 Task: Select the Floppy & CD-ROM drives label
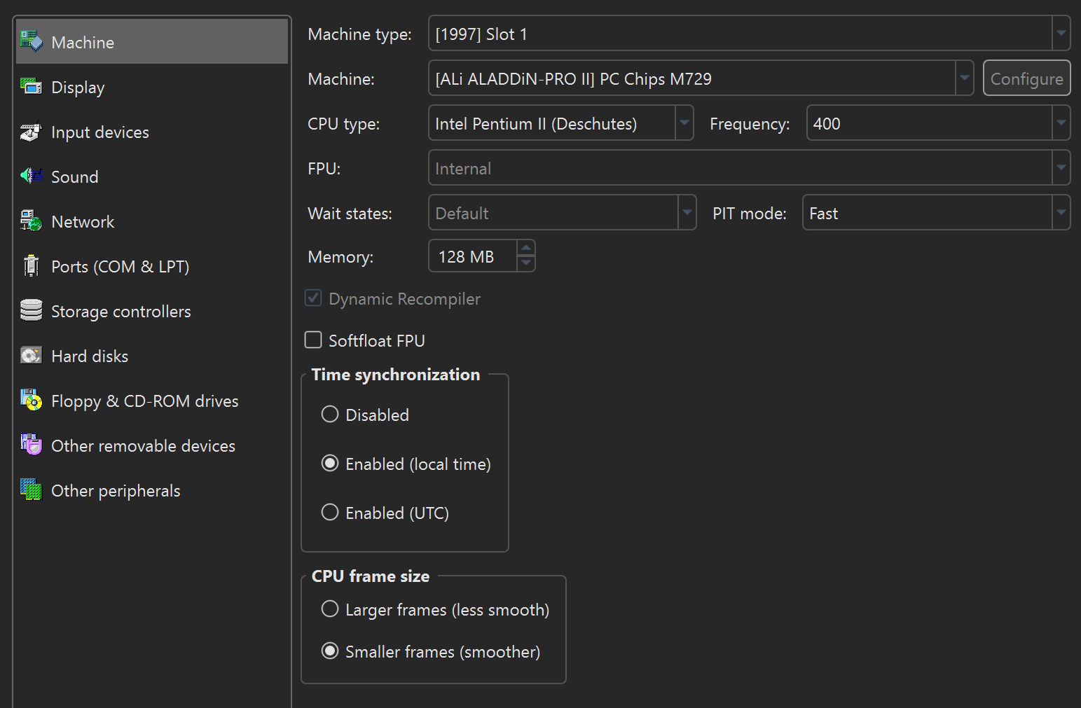coord(145,401)
